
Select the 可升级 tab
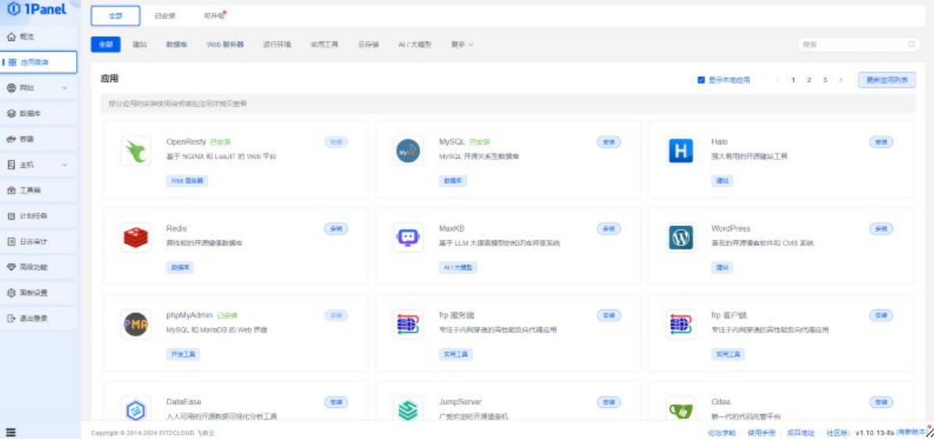click(213, 16)
